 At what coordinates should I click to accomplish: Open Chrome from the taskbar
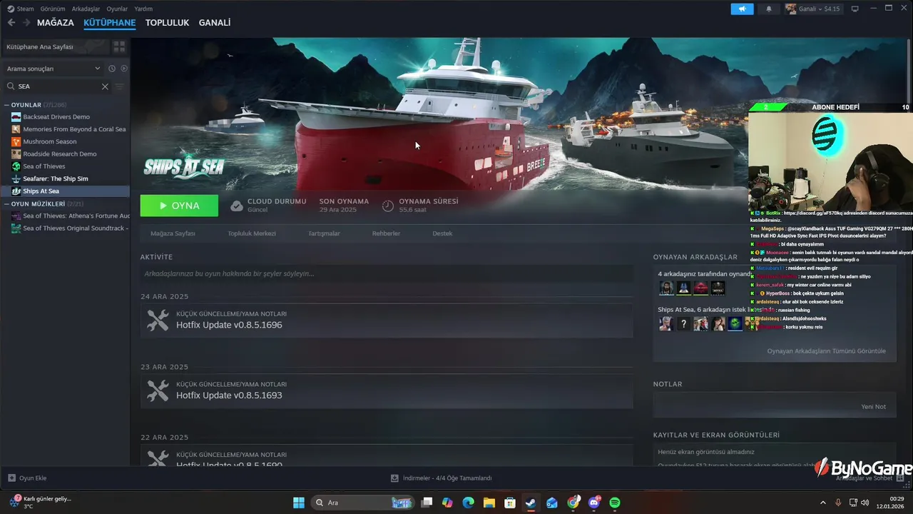click(x=573, y=503)
